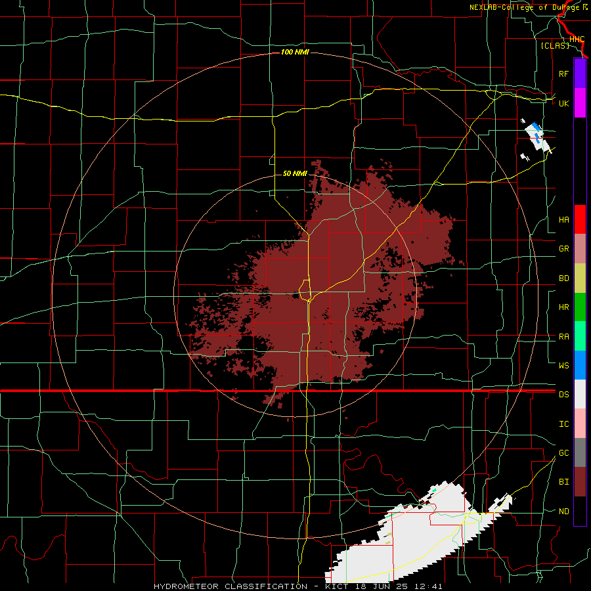Click the 'HHC' product code text
This screenshot has width=591, height=591.
coord(577,39)
